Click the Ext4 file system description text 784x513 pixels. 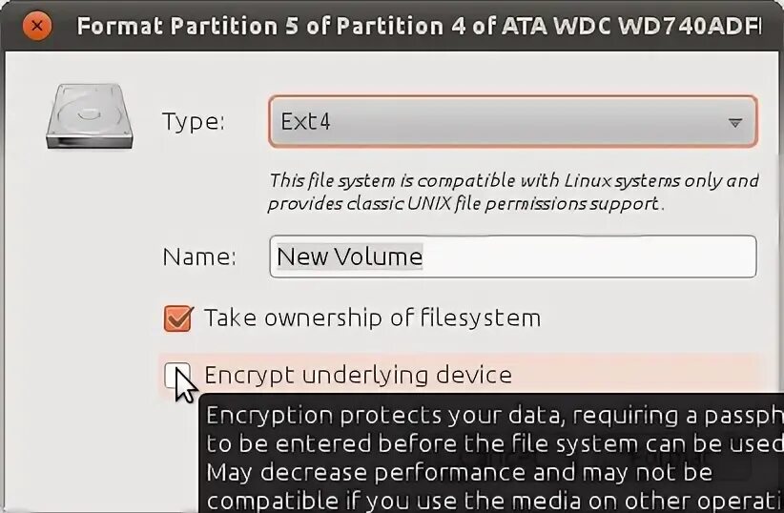click(x=513, y=192)
